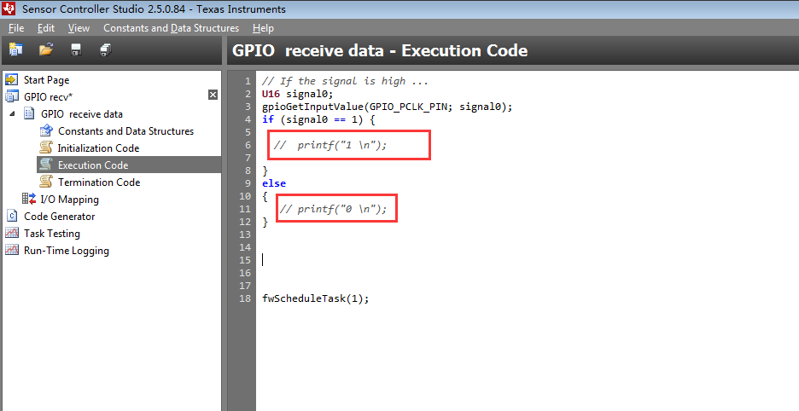Image resolution: width=799 pixels, height=411 pixels.
Task: Click the Execution Code scroll icon
Action: [x=46, y=165]
